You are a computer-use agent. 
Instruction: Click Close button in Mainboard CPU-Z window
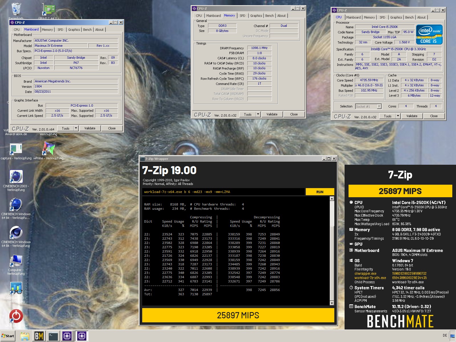pyautogui.click(x=112, y=128)
